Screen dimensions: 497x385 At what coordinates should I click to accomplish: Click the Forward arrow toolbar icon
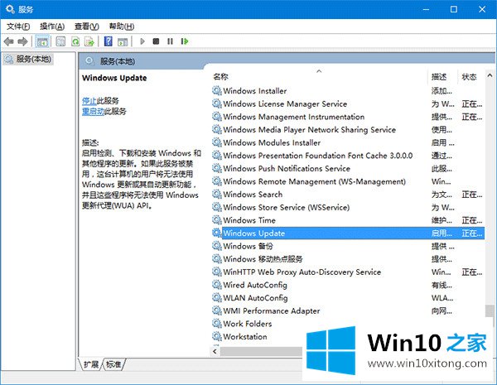(x=23, y=41)
